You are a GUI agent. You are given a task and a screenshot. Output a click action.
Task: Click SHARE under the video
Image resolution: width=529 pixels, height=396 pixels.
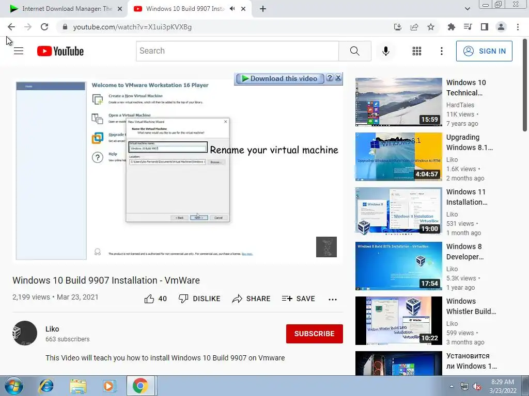tap(252, 299)
